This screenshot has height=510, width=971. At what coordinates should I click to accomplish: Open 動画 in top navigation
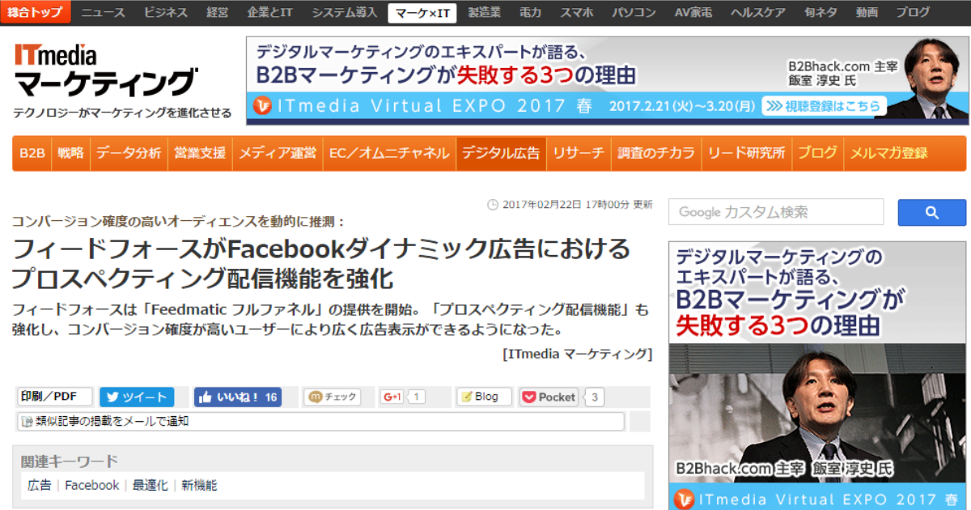[x=867, y=12]
